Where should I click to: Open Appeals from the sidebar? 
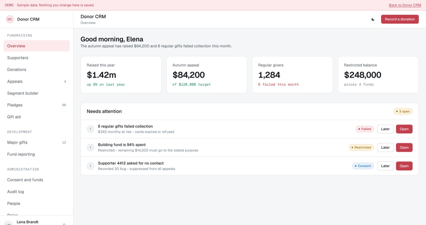point(37,81)
